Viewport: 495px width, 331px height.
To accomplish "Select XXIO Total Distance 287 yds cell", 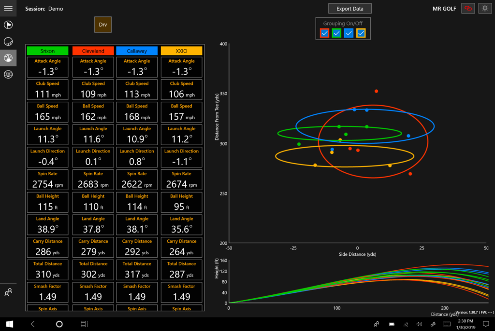I will click(x=182, y=270).
